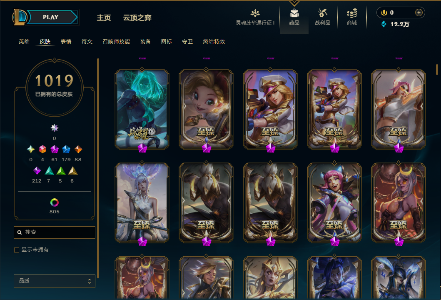Viewport: 441px width, 300px height.
Task: Enable the 显示未拥有 checkbox
Action: pos(17,250)
